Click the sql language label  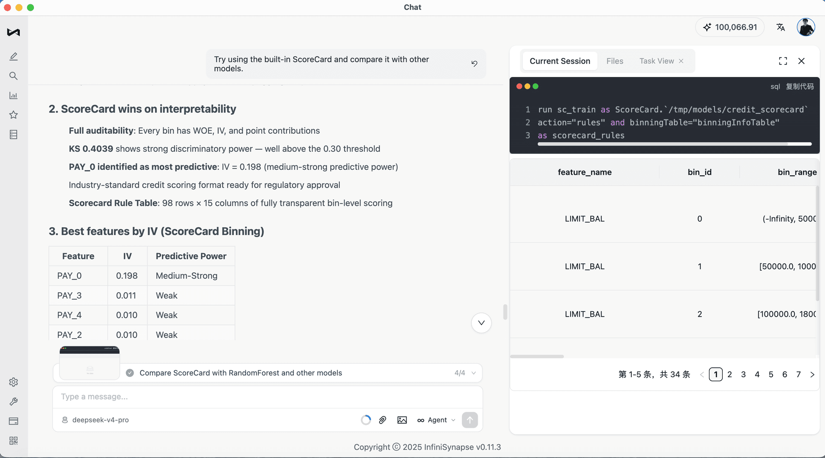click(775, 86)
